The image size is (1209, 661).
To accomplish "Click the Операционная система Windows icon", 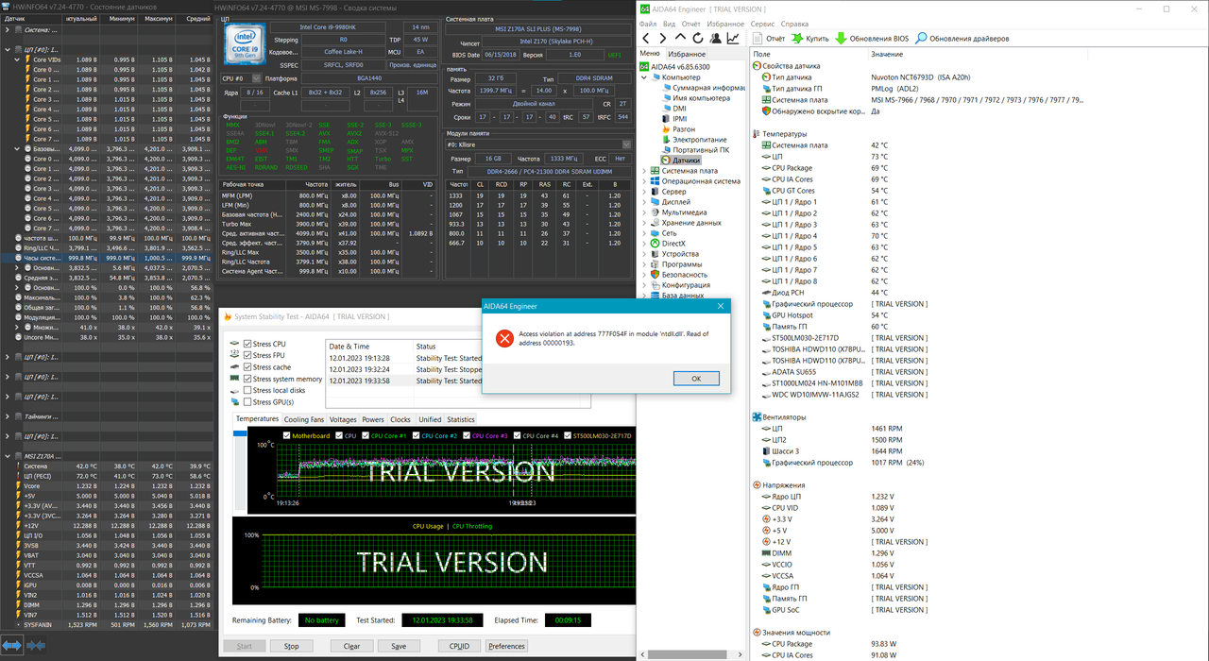I will (x=655, y=181).
